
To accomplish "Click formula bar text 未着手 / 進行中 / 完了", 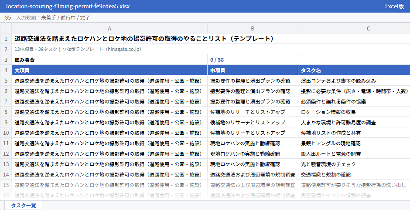I will [65, 18].
